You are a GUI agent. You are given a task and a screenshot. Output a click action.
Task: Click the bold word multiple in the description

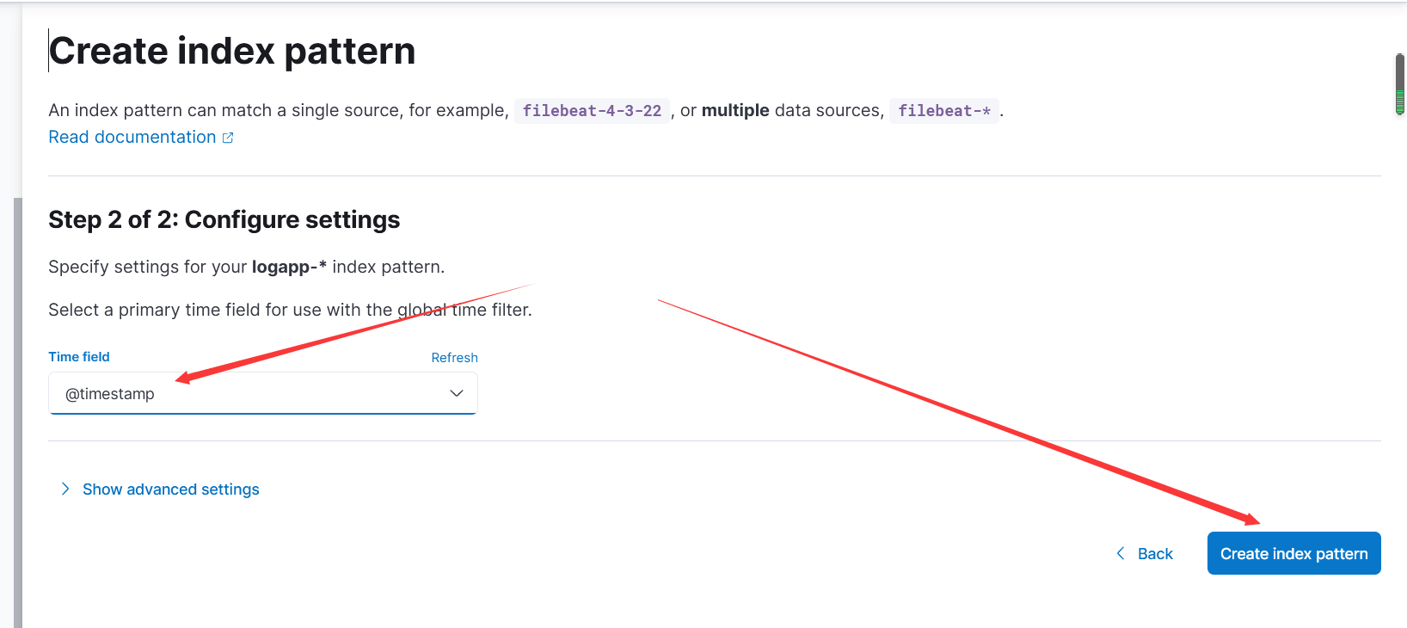click(735, 111)
